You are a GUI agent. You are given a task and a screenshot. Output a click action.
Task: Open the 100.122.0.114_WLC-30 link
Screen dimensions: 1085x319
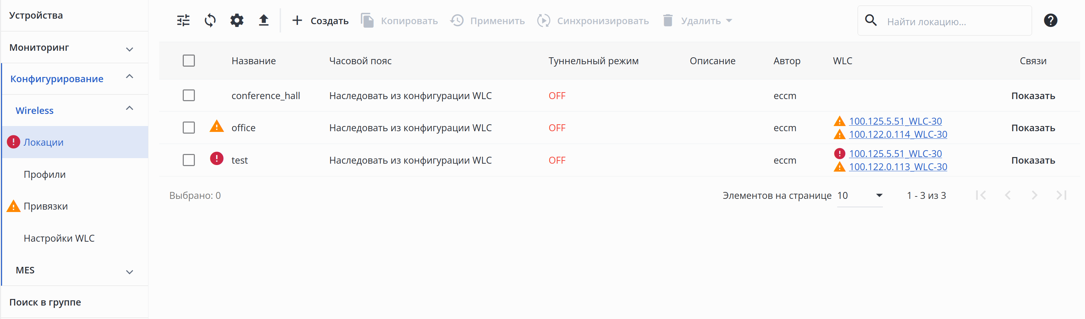(897, 135)
